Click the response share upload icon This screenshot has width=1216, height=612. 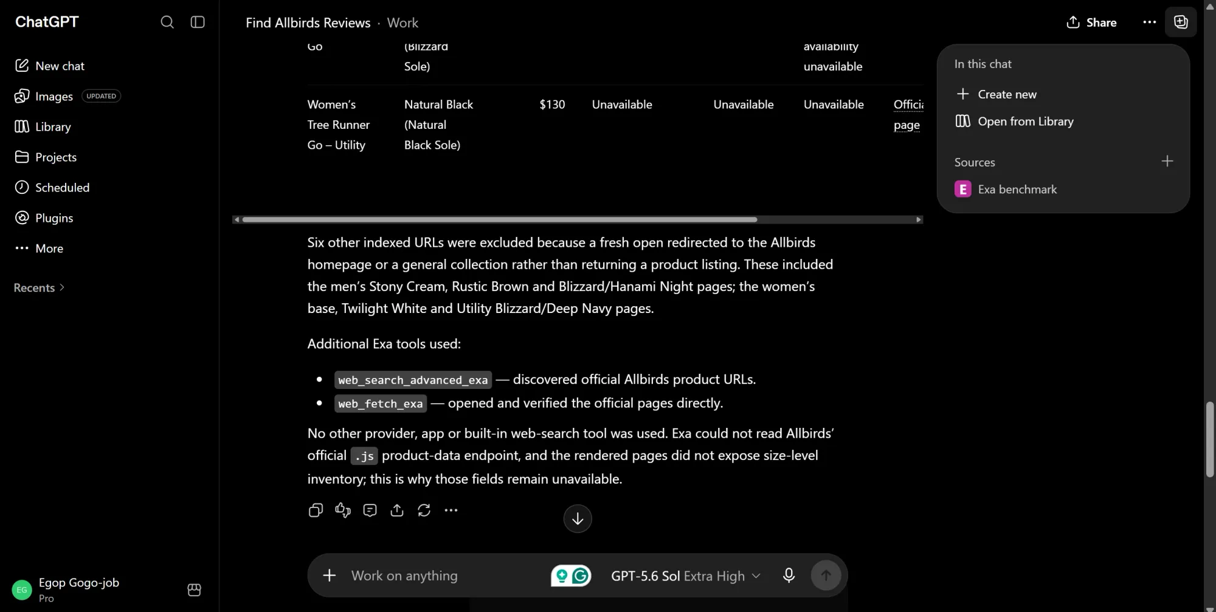coord(397,511)
